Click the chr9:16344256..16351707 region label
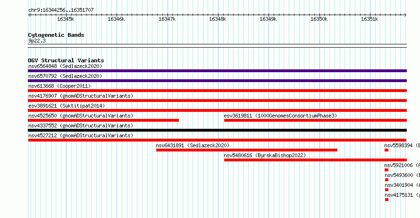The image size is (420, 218). (x=61, y=10)
